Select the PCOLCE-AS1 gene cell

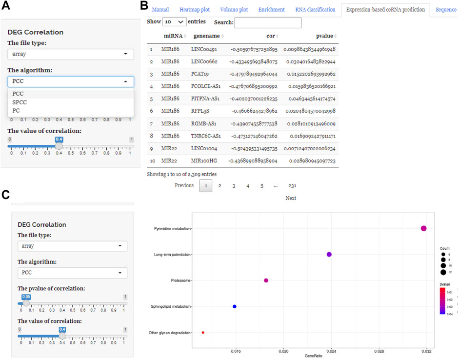pos(206,86)
